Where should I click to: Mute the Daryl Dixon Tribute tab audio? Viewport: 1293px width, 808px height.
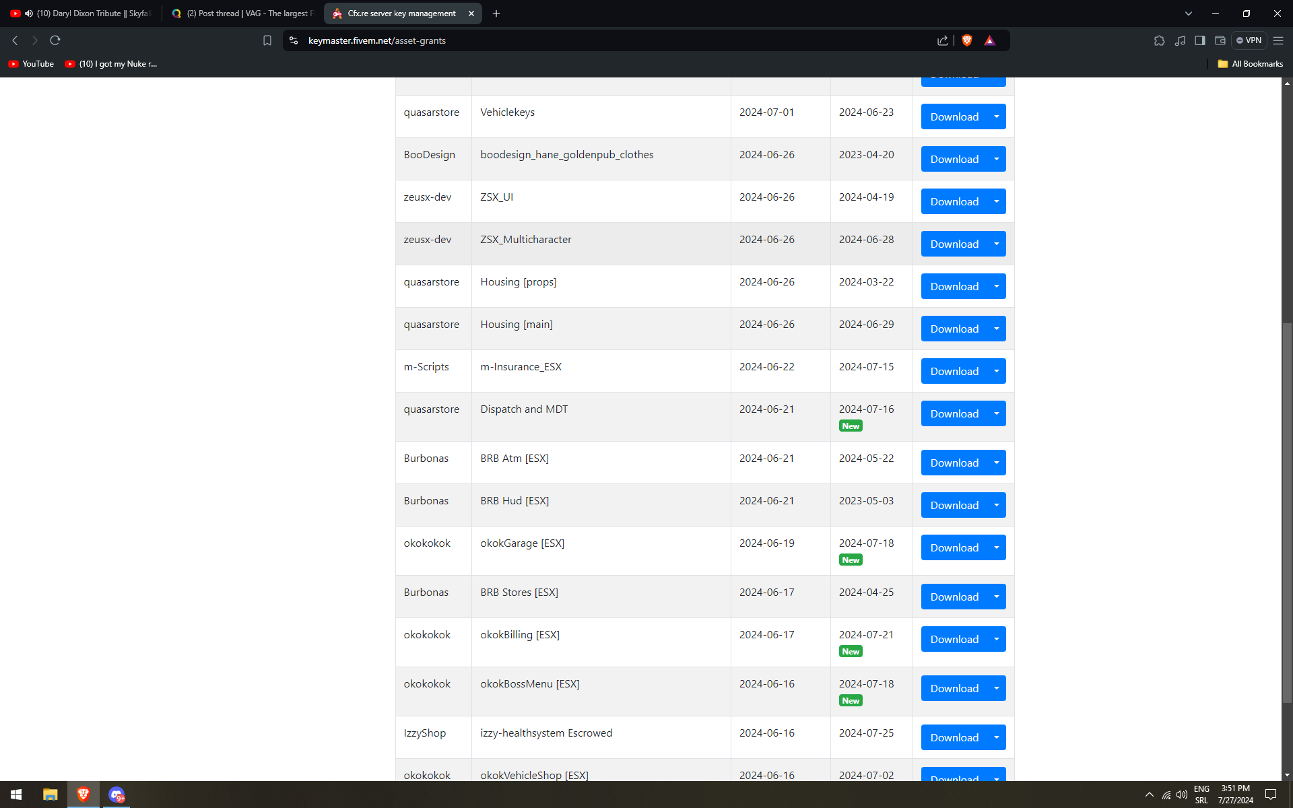[x=29, y=13]
